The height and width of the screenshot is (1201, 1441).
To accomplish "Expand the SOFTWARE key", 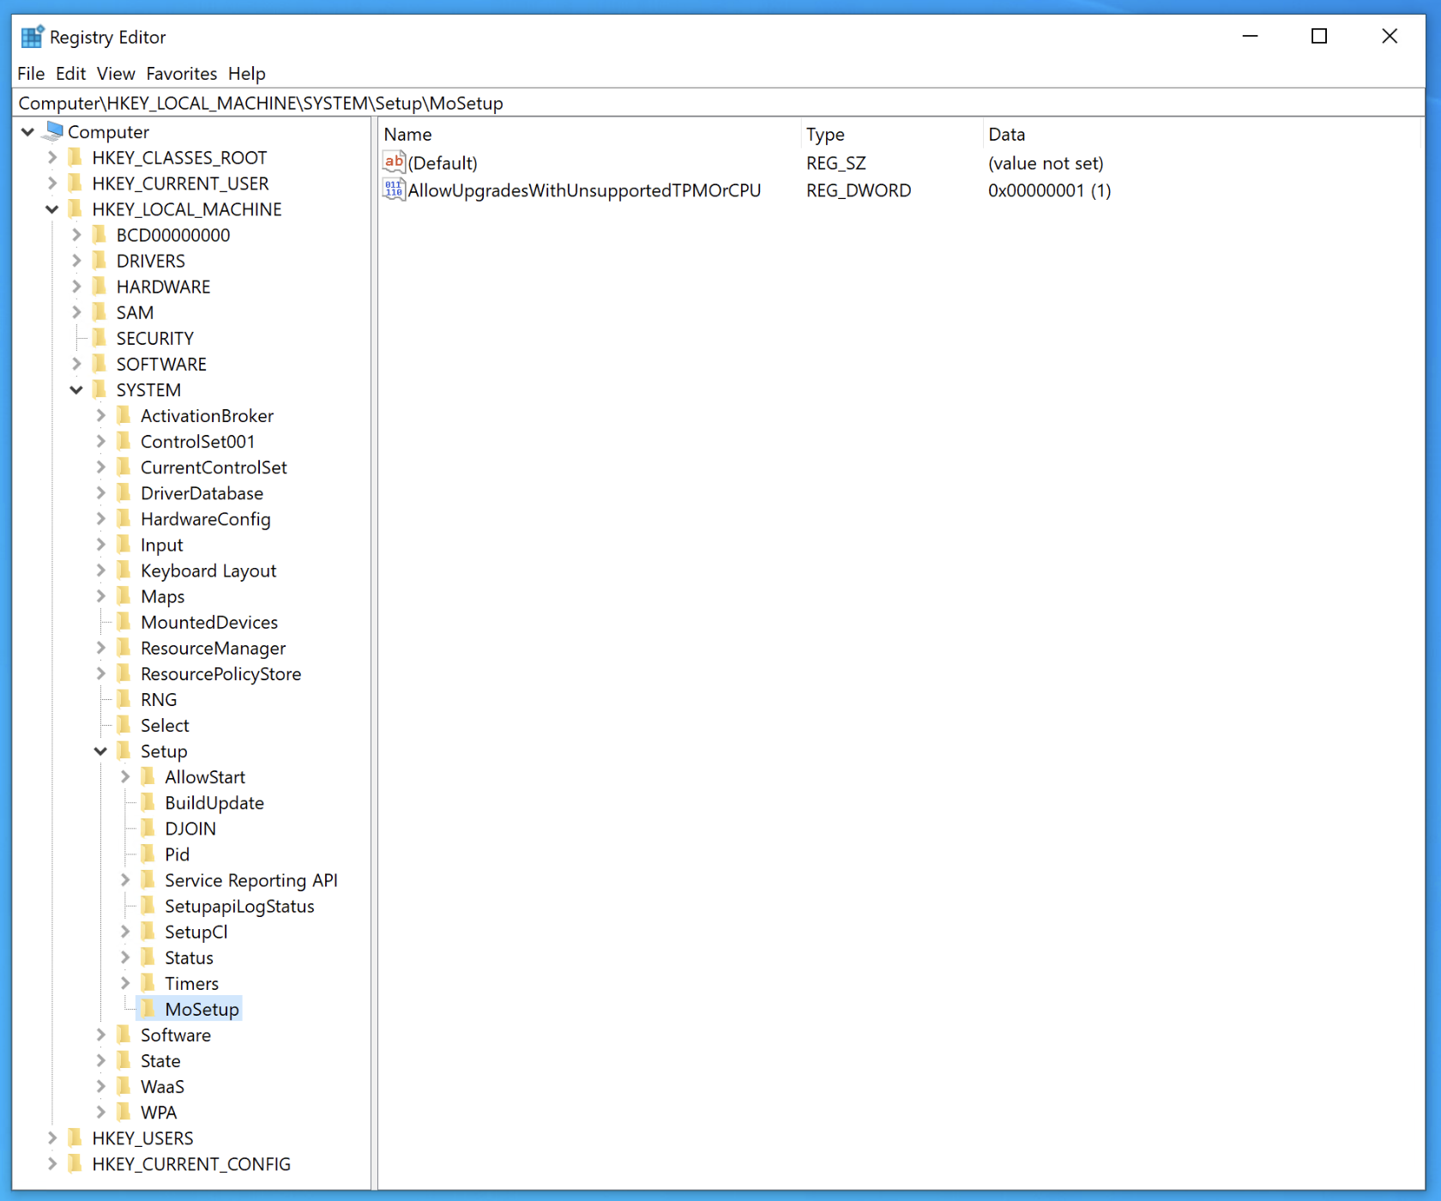I will point(75,364).
